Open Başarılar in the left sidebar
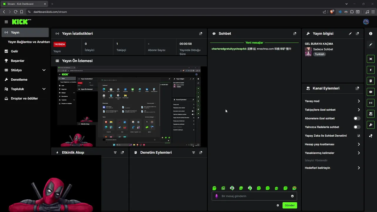The image size is (377, 212). tap(25, 61)
